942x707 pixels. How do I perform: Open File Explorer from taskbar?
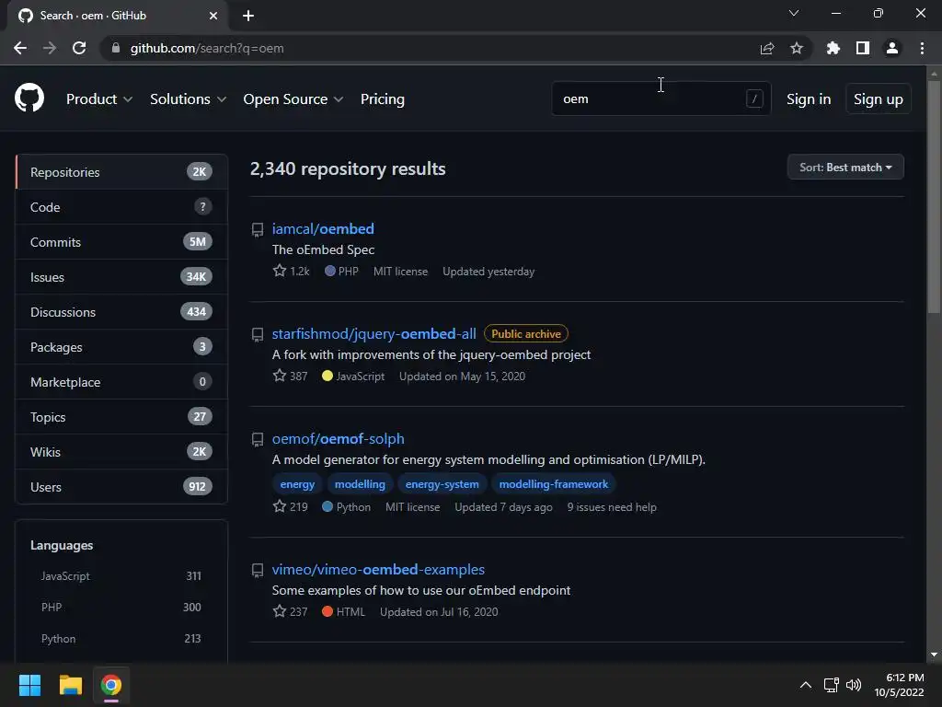click(70, 685)
